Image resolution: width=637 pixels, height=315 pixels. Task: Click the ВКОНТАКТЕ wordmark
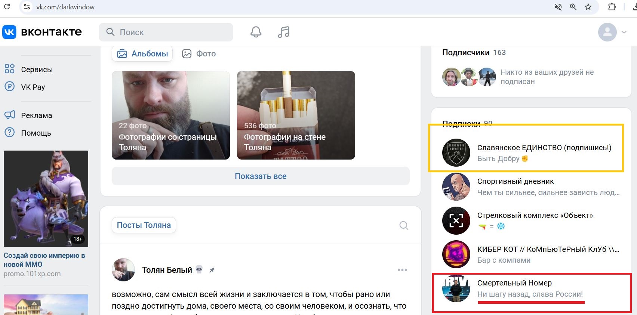click(x=51, y=32)
